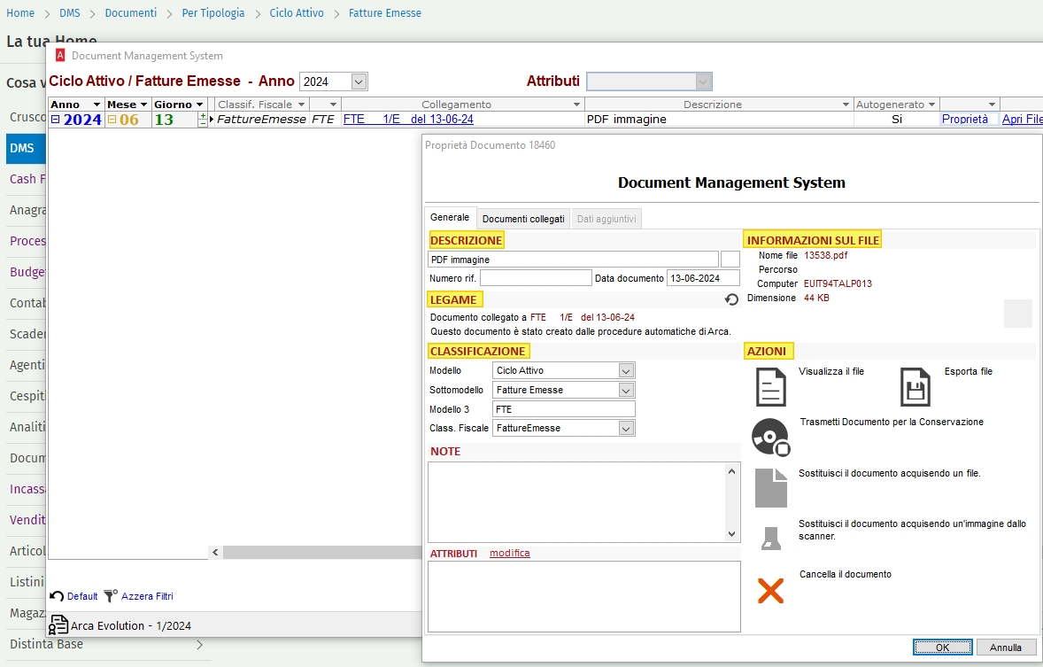Click the Esporta file floppy disk icon
This screenshot has width=1043, height=667.
(x=916, y=387)
